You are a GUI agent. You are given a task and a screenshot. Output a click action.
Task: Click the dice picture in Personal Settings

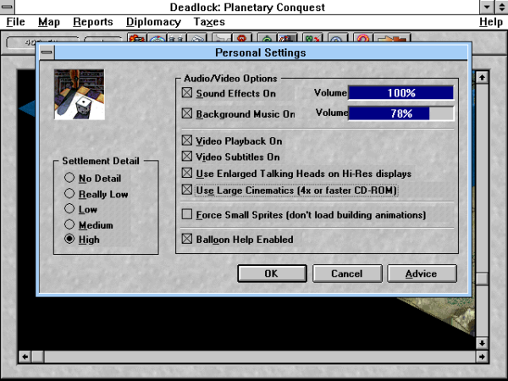click(79, 96)
